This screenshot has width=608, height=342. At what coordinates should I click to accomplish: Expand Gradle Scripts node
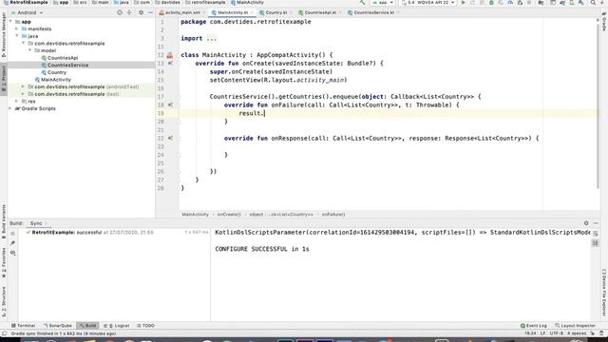coord(10,108)
